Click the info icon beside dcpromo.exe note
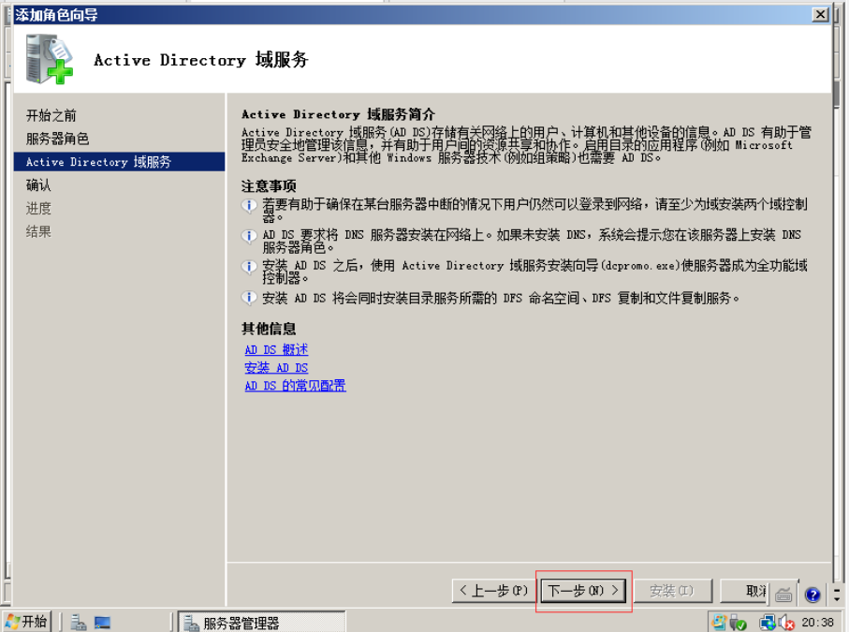849x632 pixels. coord(249,267)
